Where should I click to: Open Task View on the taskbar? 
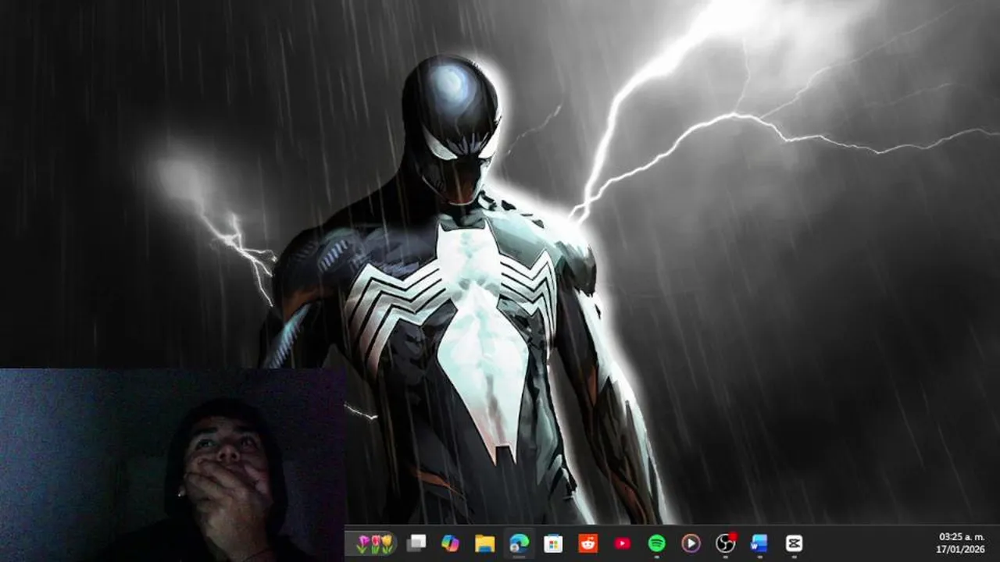417,543
